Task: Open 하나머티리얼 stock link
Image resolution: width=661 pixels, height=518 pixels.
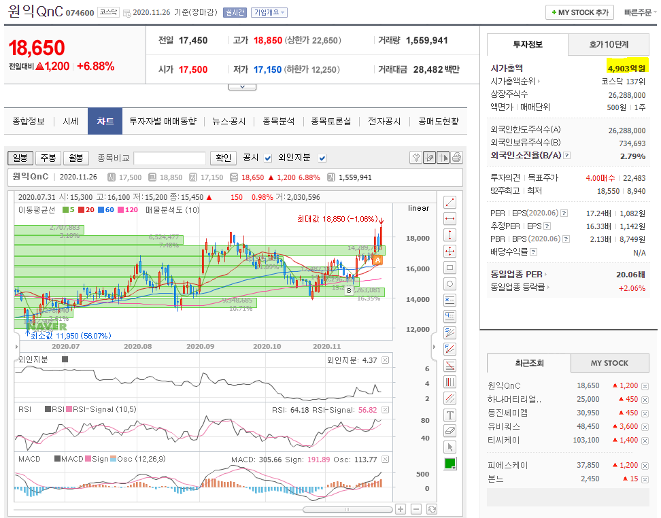Action: pyautogui.click(x=515, y=400)
